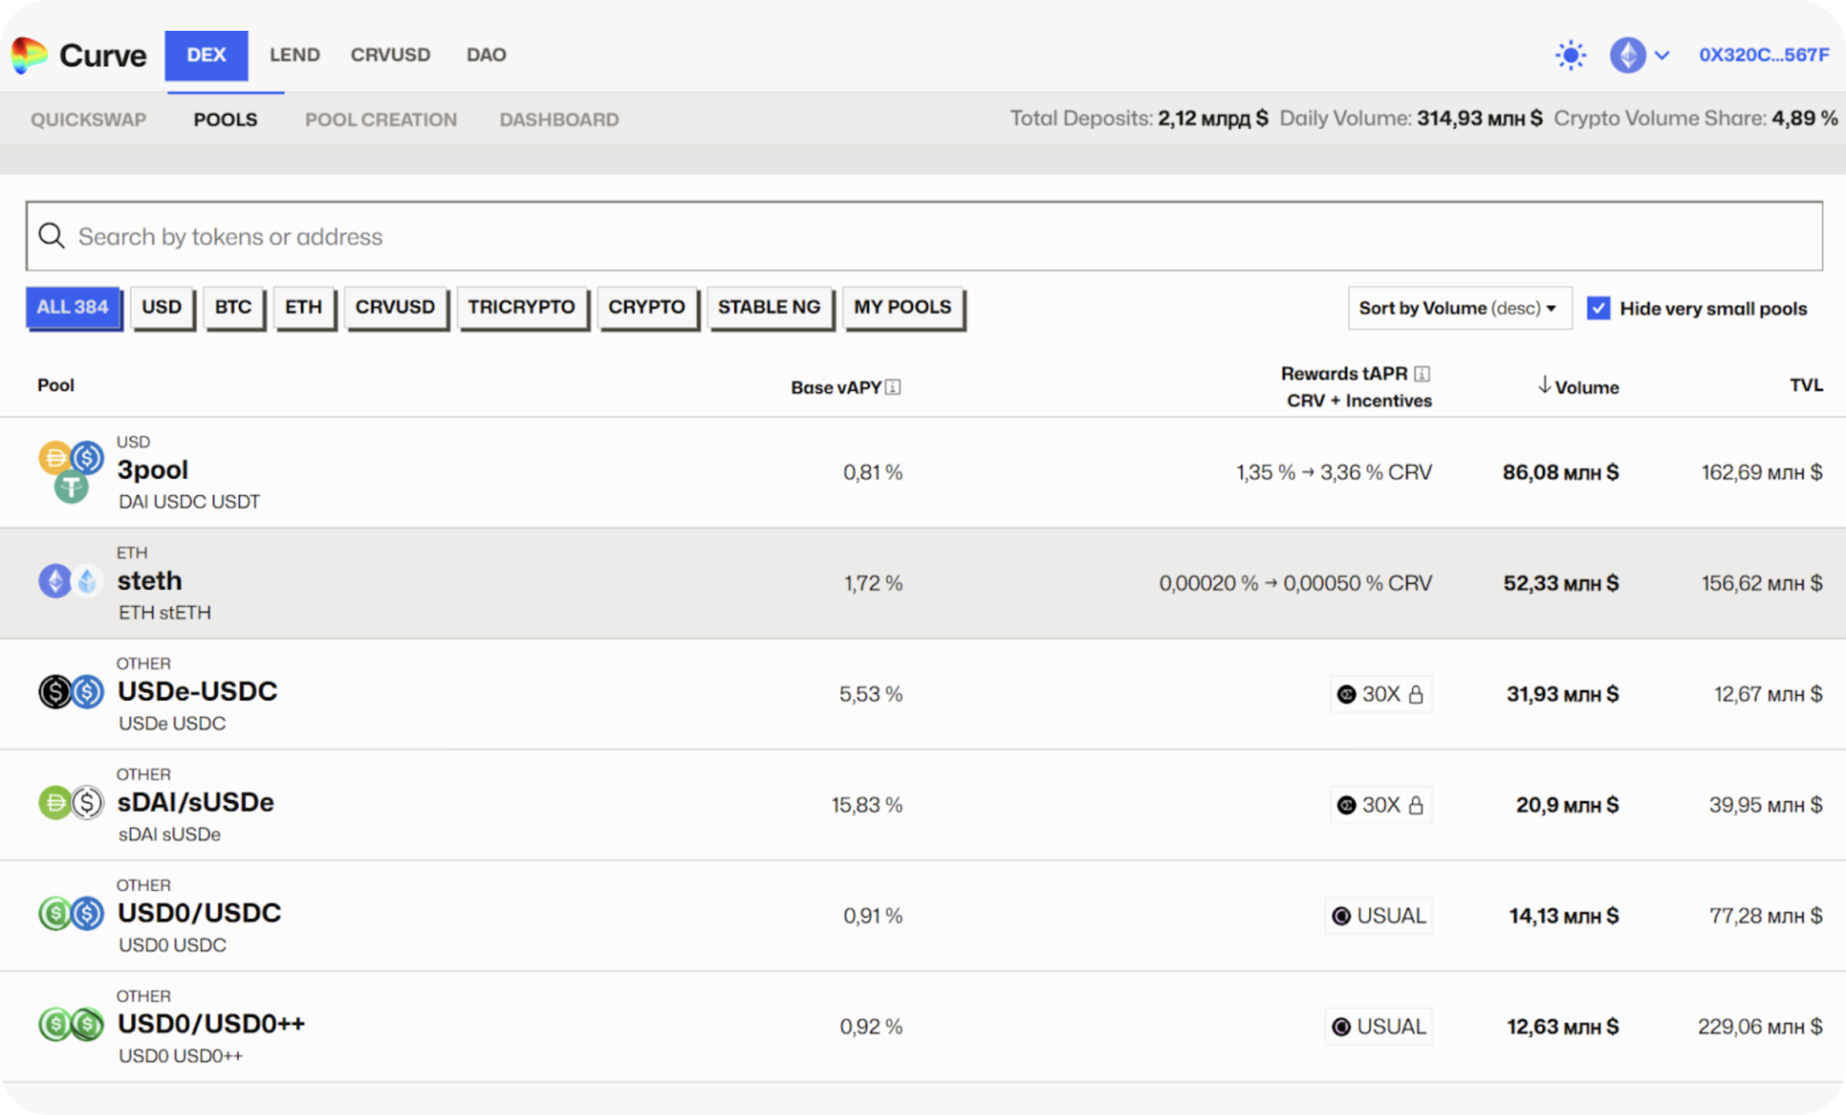Click USUAL badge in USD0/USD0++ row
Viewport: 1846px width, 1115px height.
[x=1378, y=1027]
